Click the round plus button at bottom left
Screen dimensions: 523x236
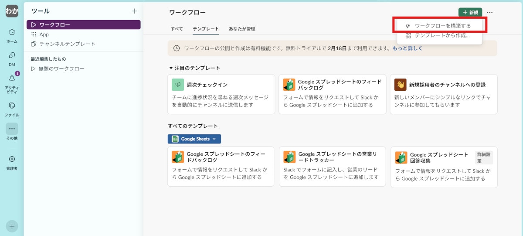pos(12,226)
